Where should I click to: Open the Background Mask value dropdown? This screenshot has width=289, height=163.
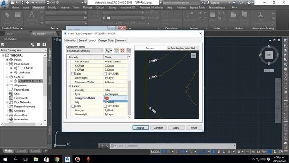(126, 98)
